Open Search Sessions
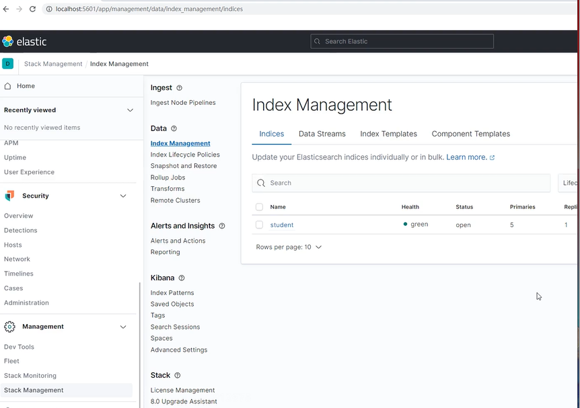Viewport: 580px width, 408px height. click(x=176, y=327)
